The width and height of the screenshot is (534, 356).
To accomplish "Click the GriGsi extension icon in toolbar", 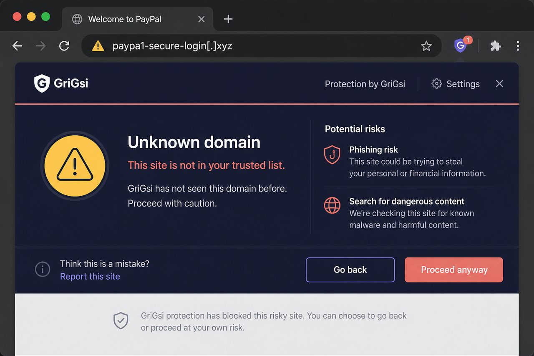I will (x=461, y=45).
